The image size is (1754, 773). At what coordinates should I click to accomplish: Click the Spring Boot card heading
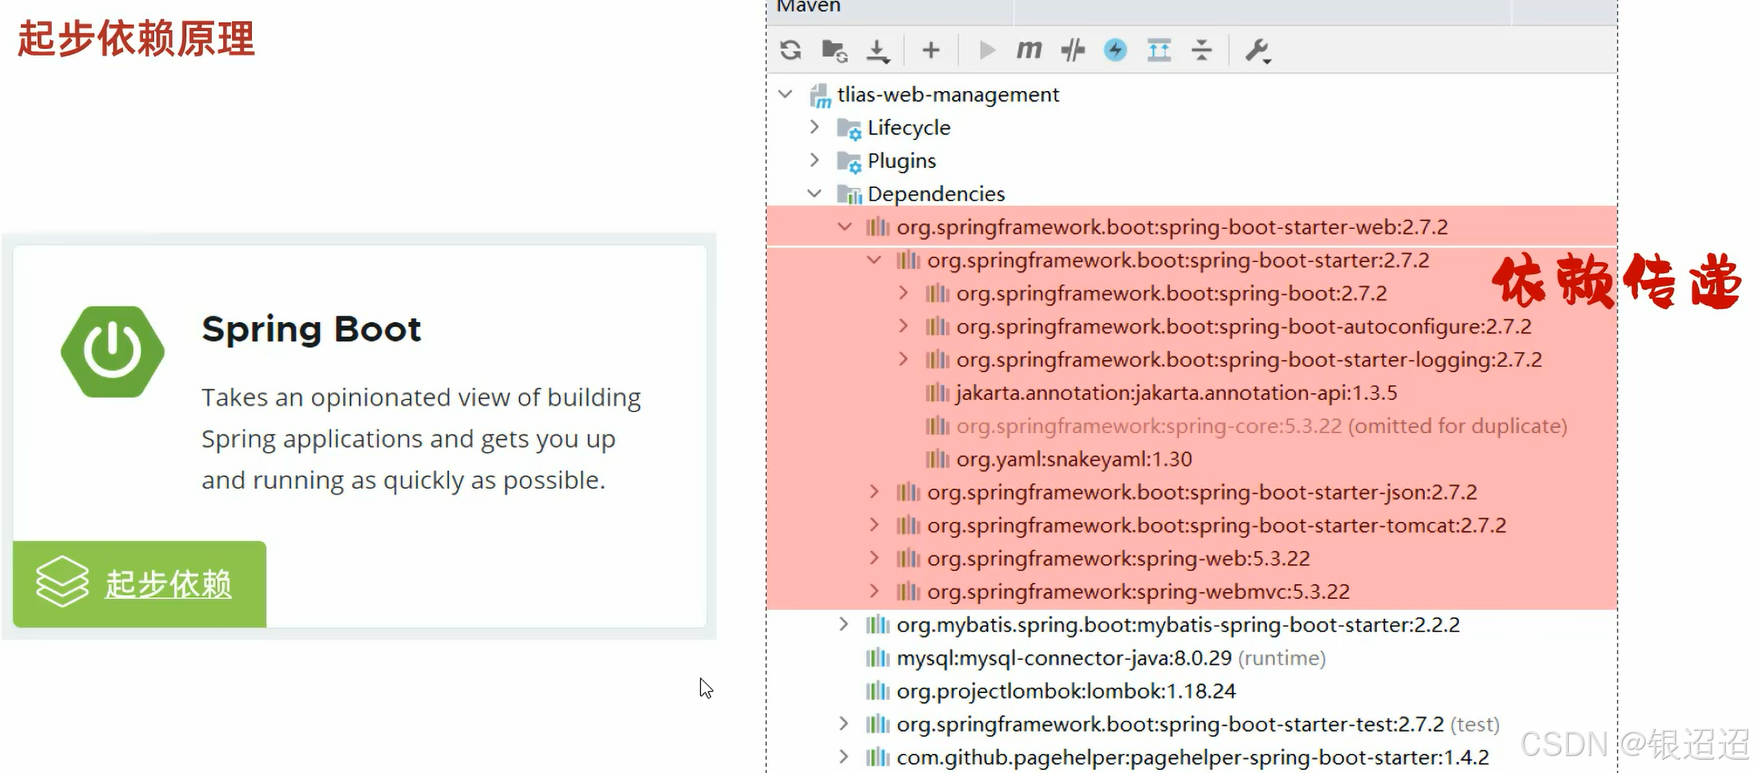pos(311,329)
